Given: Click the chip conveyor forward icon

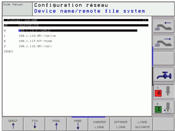Looking at the screenshot, I should click(x=164, y=42).
